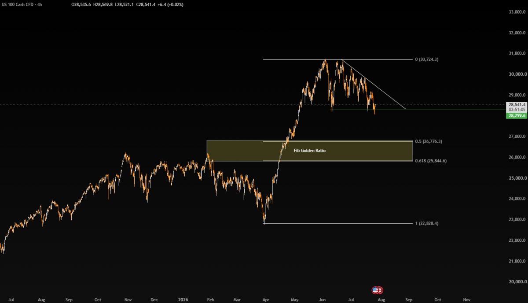The height and width of the screenshot is (303, 528).
Task: Select the Fib Golden Ratio rectangle label
Action: [x=309, y=151]
